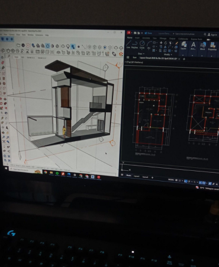Open File Explorer from the Windows taskbar
219x267 pixels.
coord(51,173)
